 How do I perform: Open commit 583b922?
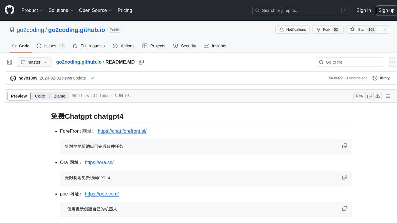click(336, 78)
